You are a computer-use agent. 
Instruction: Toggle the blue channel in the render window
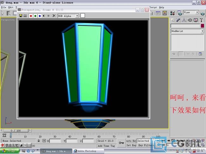[x=40, y=16]
